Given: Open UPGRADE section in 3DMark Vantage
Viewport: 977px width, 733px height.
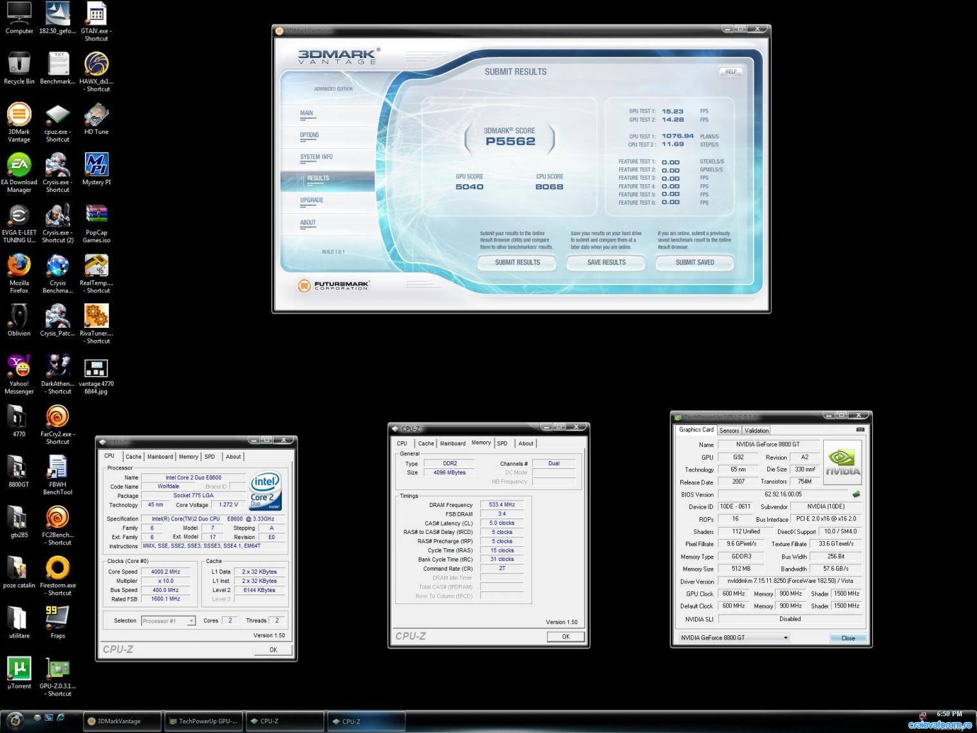Looking at the screenshot, I should (x=312, y=200).
